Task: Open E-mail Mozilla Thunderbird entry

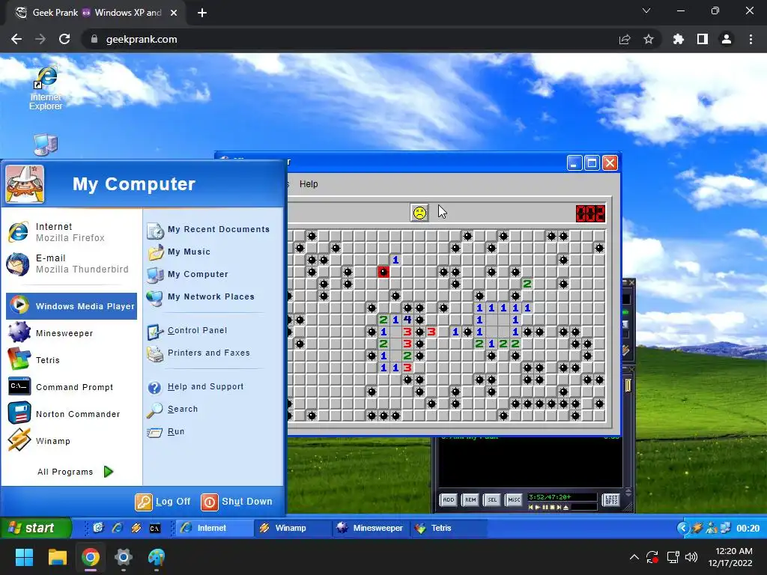Action: coord(71,264)
